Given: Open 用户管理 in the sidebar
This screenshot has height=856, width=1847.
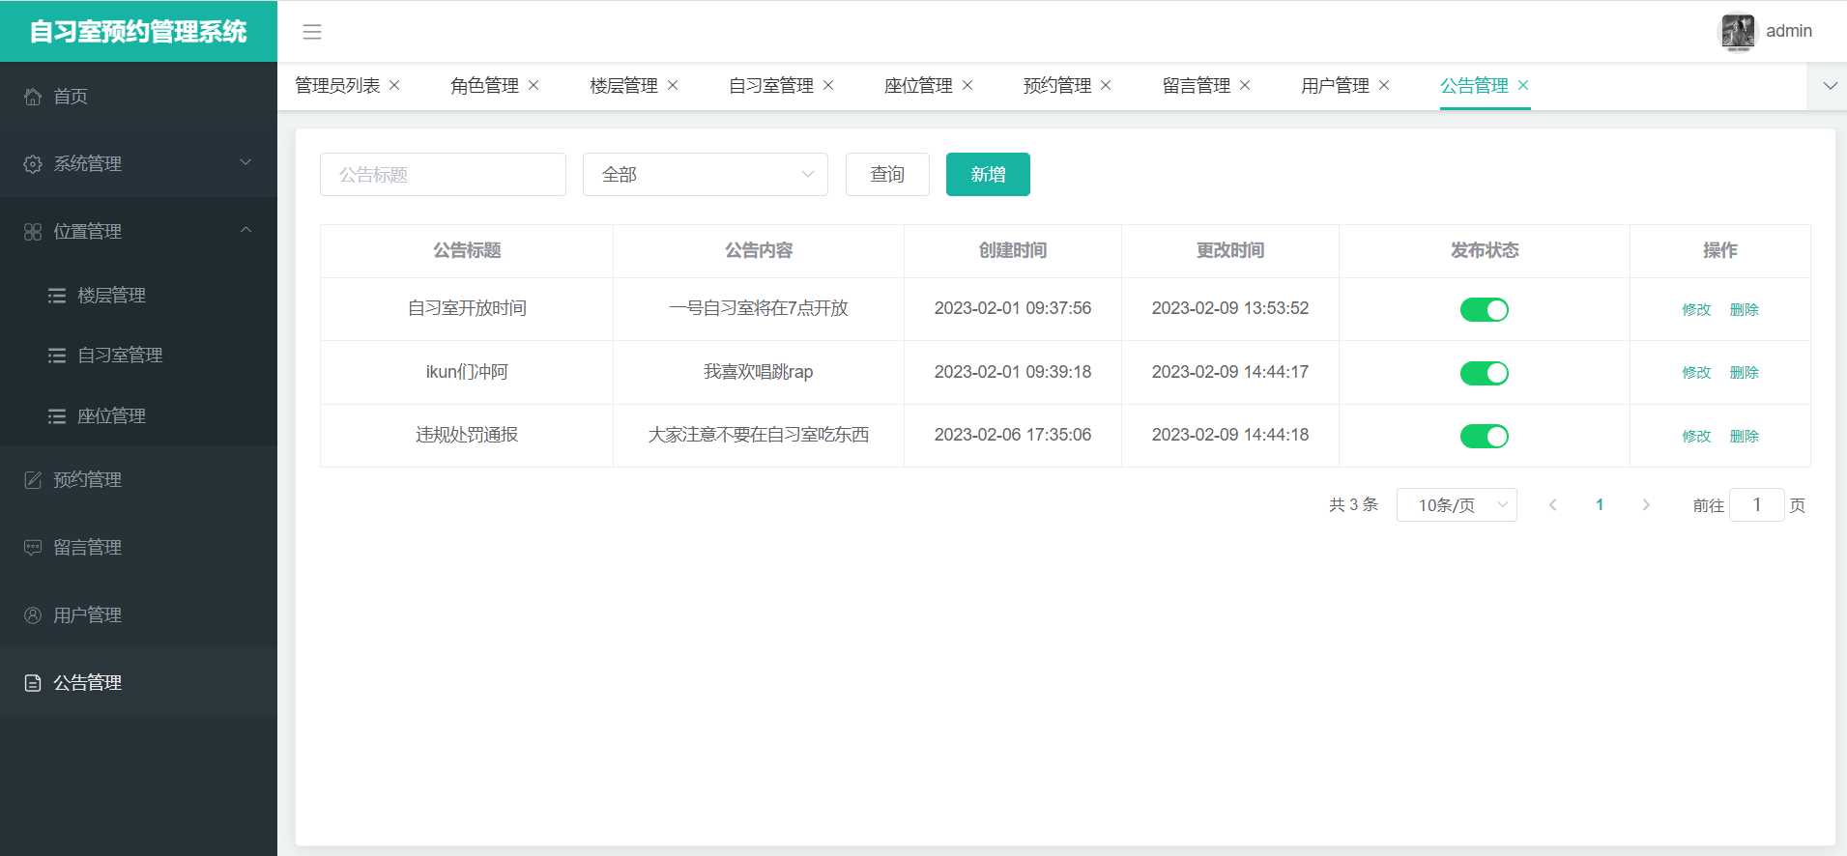Looking at the screenshot, I should point(138,615).
